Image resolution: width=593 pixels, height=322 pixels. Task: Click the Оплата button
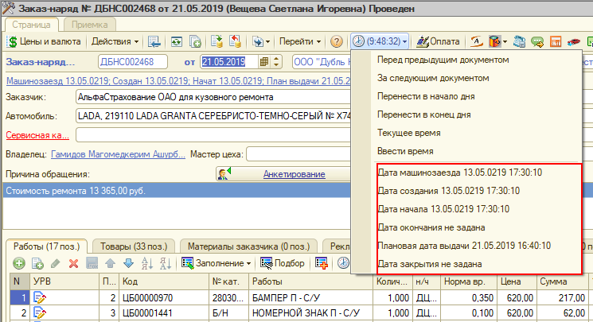(438, 41)
